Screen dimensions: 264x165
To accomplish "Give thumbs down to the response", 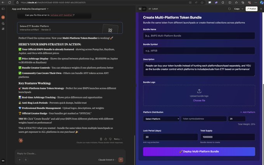I will coord(110,139).
